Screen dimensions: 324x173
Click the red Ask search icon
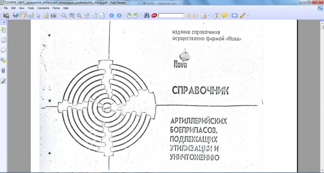click(154, 16)
